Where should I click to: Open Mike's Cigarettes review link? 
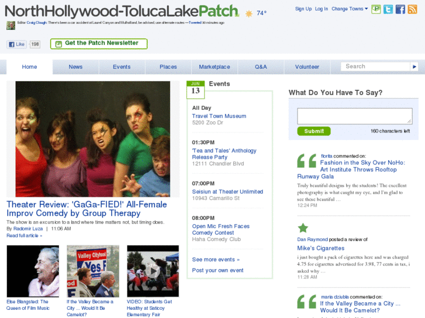click(x=320, y=248)
